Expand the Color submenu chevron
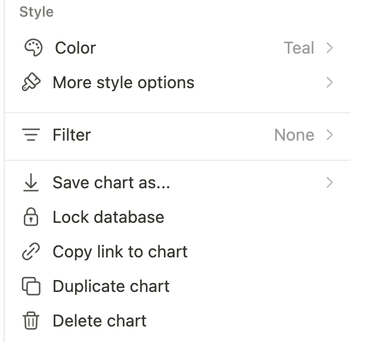The image size is (373, 342). tap(330, 48)
